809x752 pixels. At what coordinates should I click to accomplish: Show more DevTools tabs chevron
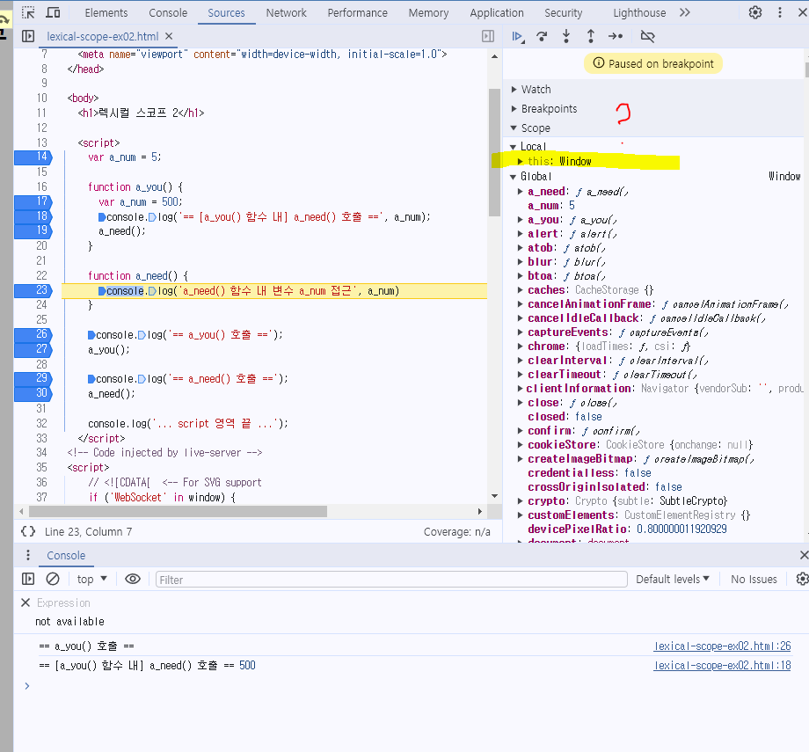coord(685,12)
